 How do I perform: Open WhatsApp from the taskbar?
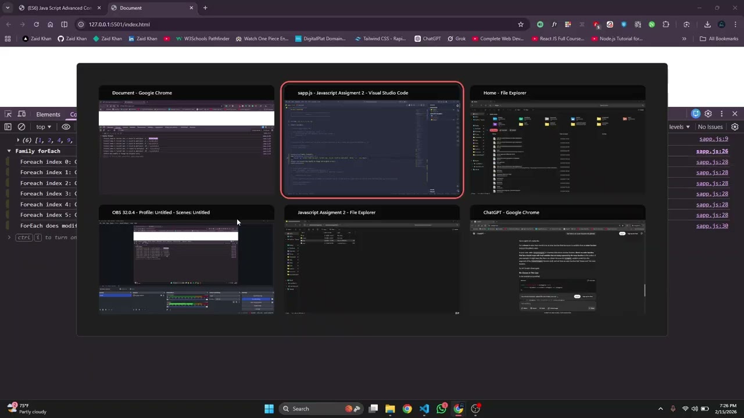(441, 409)
